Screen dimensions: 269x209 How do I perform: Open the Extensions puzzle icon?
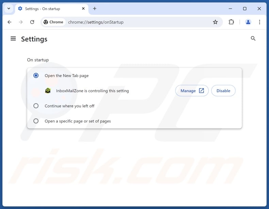click(x=231, y=22)
